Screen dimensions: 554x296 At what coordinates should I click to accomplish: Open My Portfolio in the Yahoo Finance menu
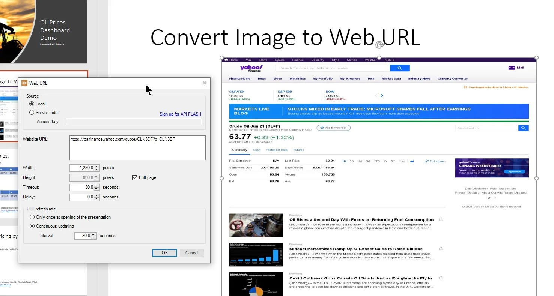click(323, 79)
